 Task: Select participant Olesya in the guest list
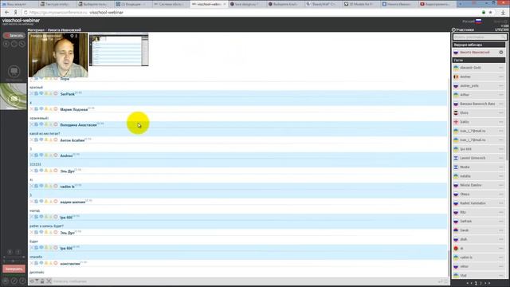point(479,195)
